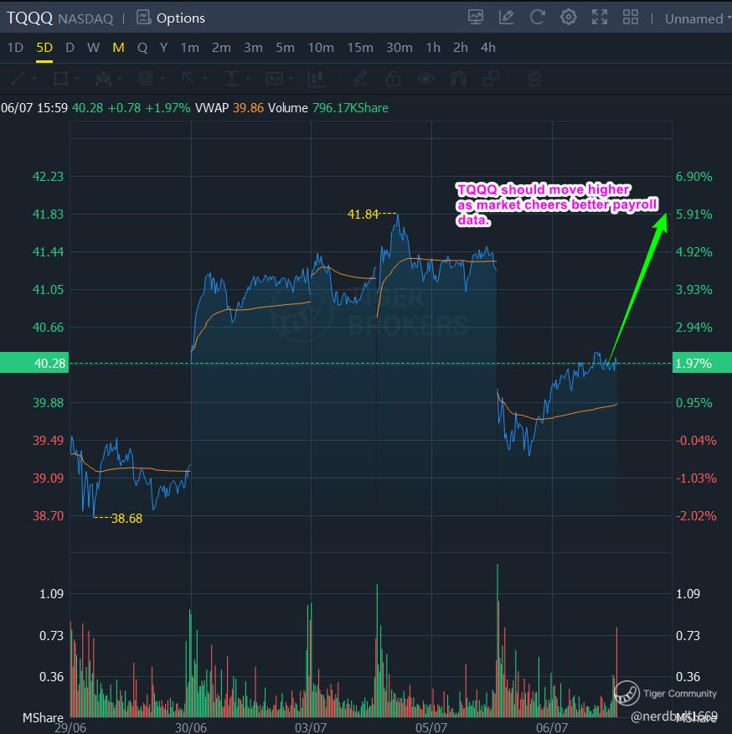Switch to the D daily chart tab

(x=70, y=47)
